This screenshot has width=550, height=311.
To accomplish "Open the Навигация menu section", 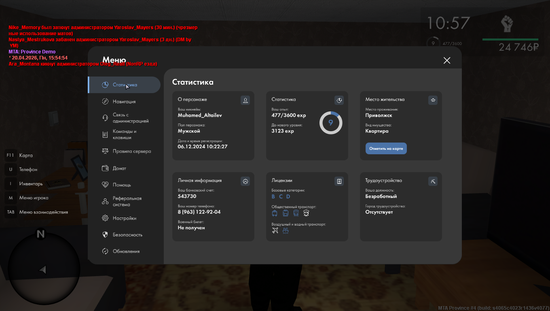I will 124,102.
